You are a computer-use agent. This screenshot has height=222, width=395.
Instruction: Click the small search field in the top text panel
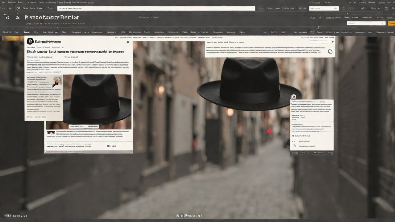tap(319, 42)
